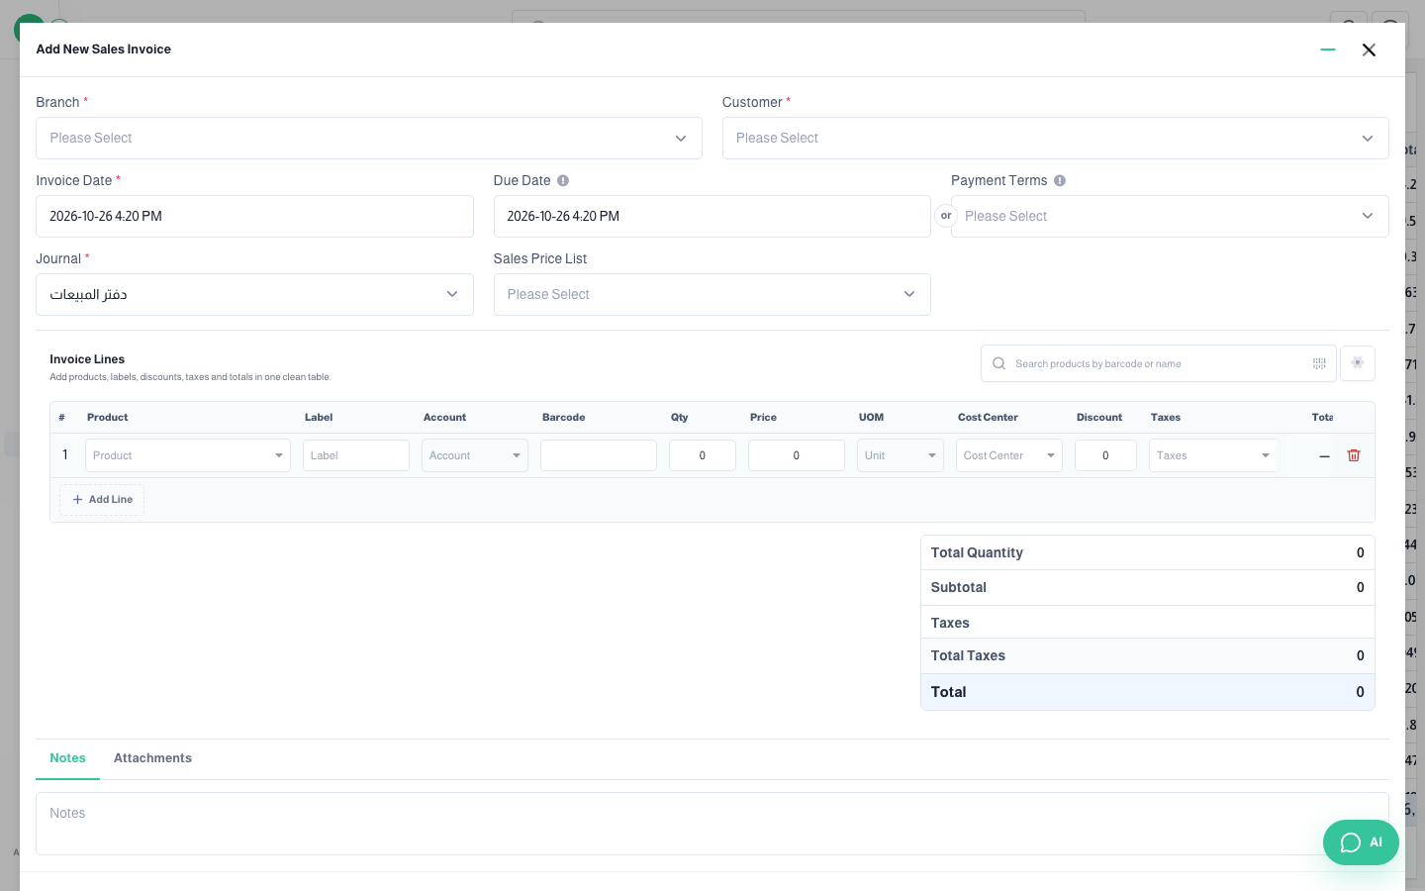
Task: Click the Barcode field in line 1
Action: pos(599,455)
